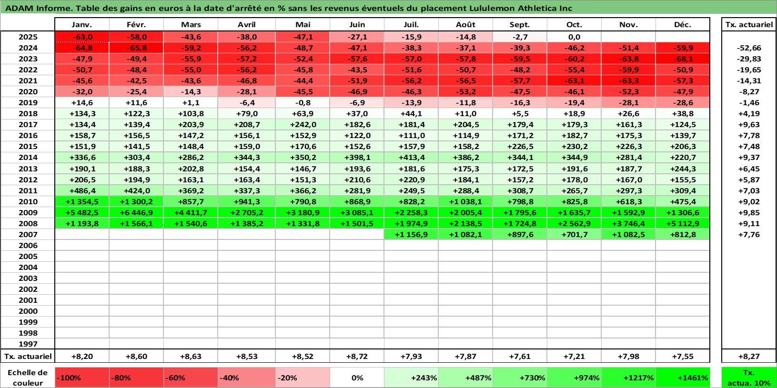Click the Echelle de couleur label

pyautogui.click(x=28, y=378)
